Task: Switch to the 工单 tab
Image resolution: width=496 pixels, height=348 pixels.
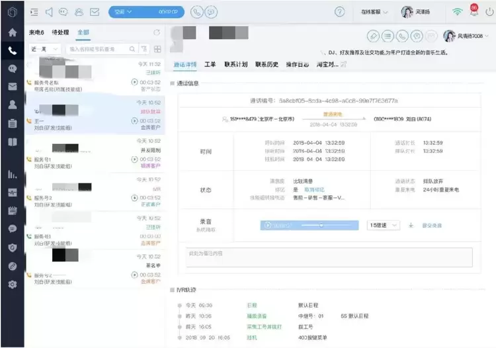Action: point(210,65)
